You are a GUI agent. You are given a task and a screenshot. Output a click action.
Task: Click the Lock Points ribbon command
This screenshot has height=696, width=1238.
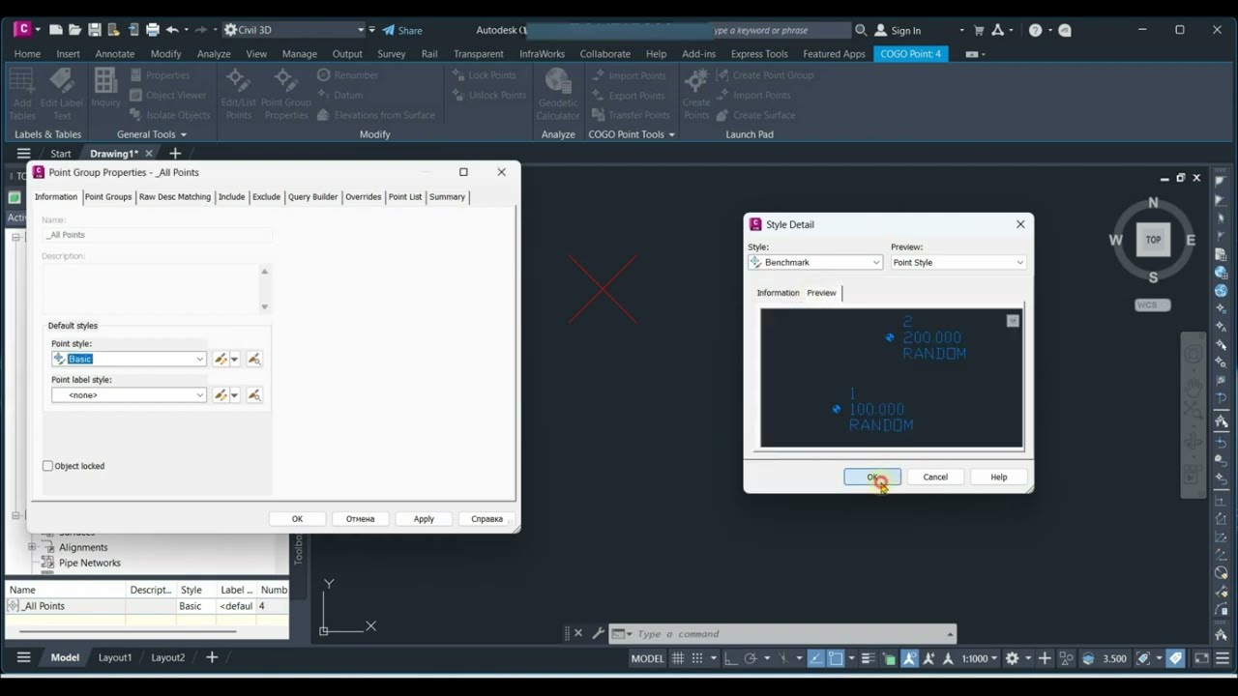[x=484, y=75]
